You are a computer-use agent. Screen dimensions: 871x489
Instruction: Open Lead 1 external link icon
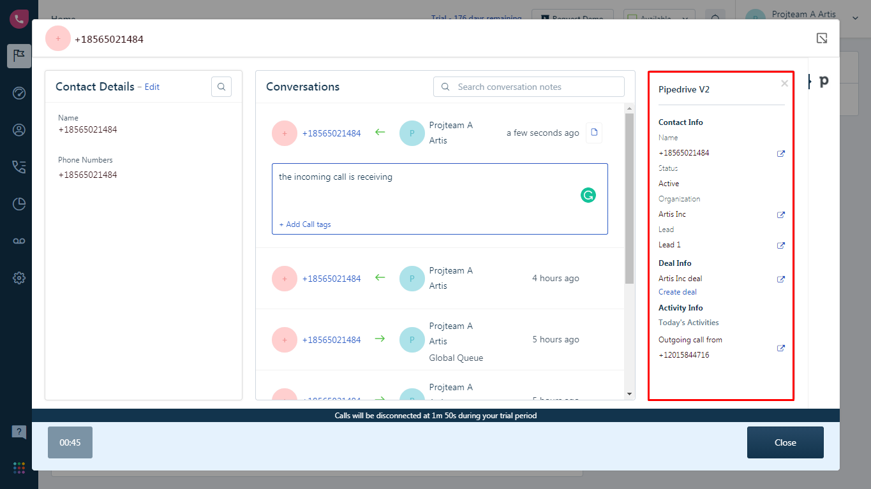pyautogui.click(x=780, y=245)
